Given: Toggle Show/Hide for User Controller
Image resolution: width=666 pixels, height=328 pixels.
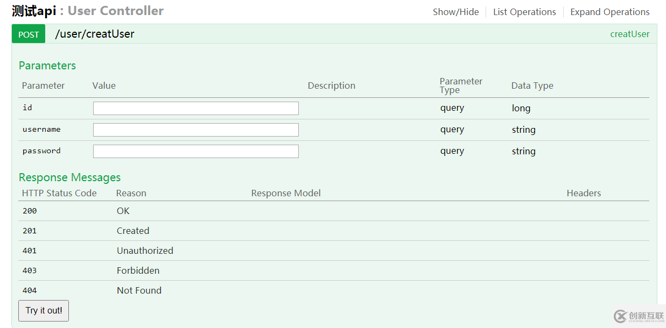Looking at the screenshot, I should point(455,12).
